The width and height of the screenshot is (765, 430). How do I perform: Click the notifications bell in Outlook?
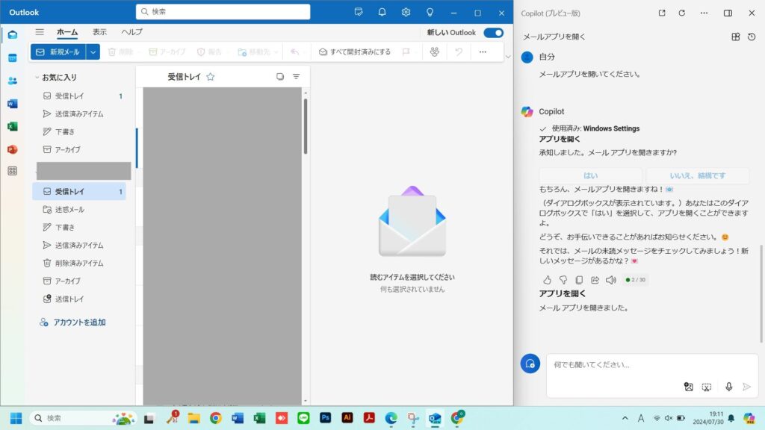(382, 12)
